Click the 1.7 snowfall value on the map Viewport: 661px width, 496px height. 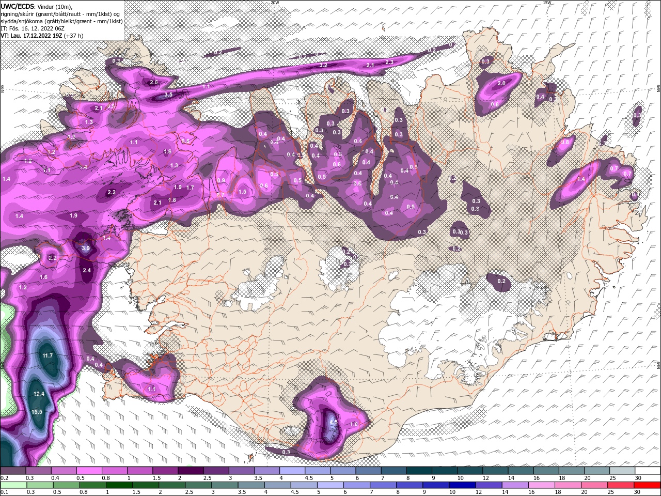pos(190,188)
